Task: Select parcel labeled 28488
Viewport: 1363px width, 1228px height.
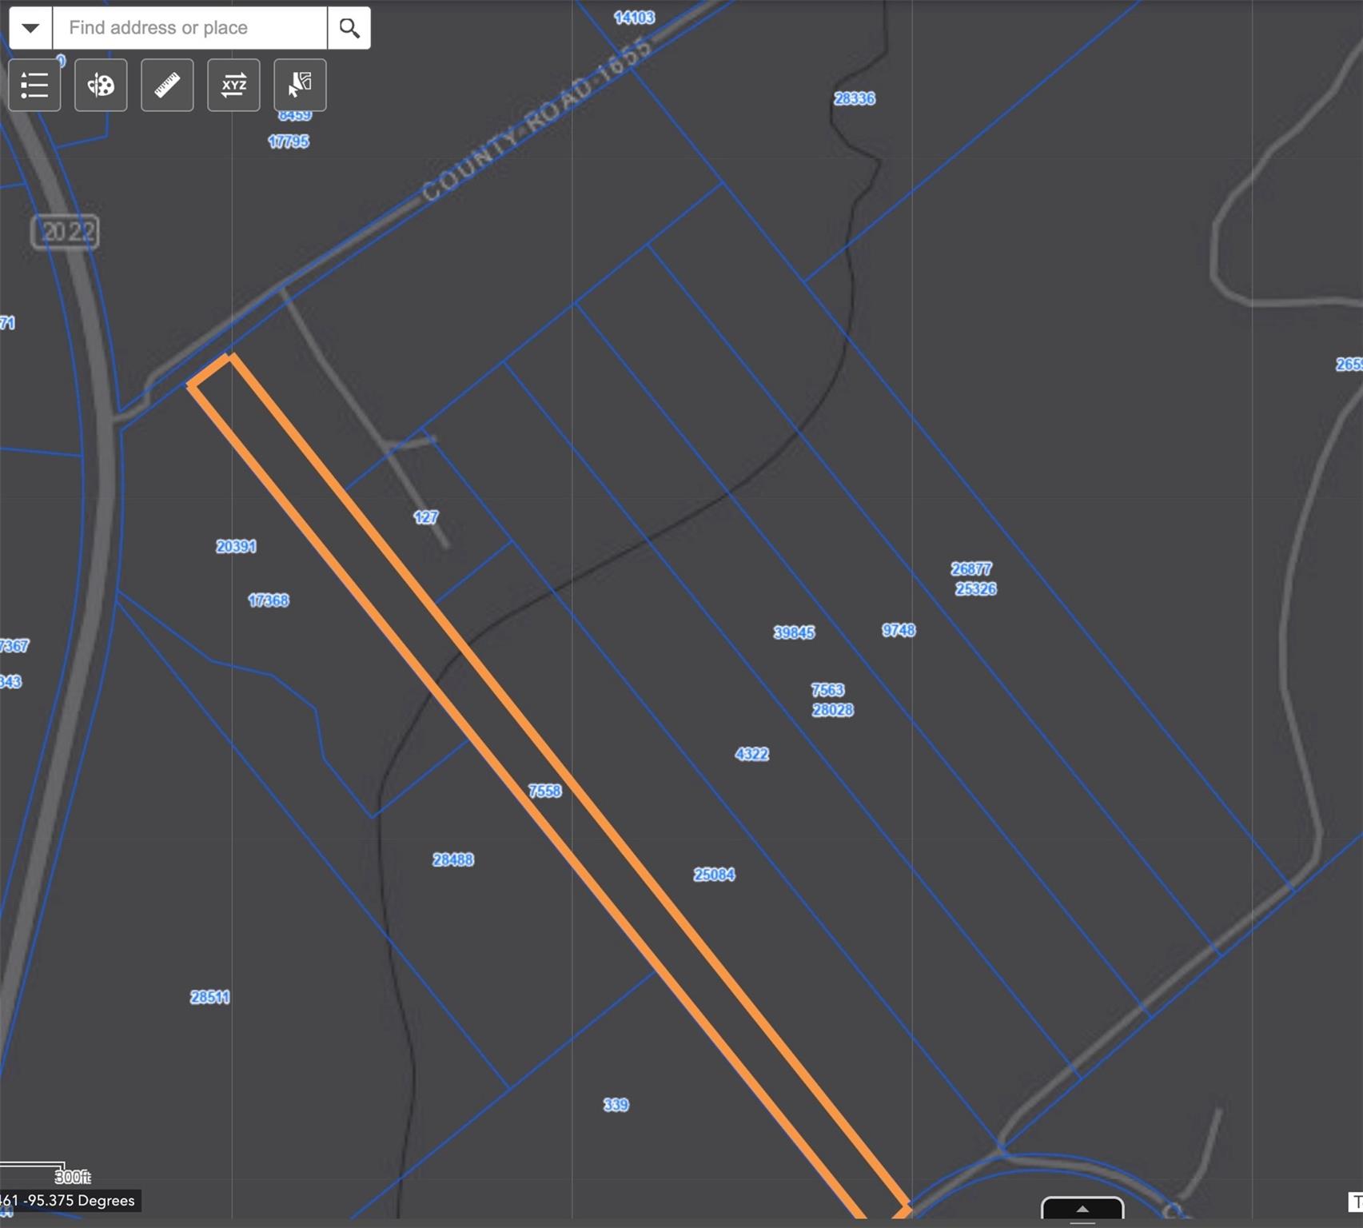Action: [453, 859]
